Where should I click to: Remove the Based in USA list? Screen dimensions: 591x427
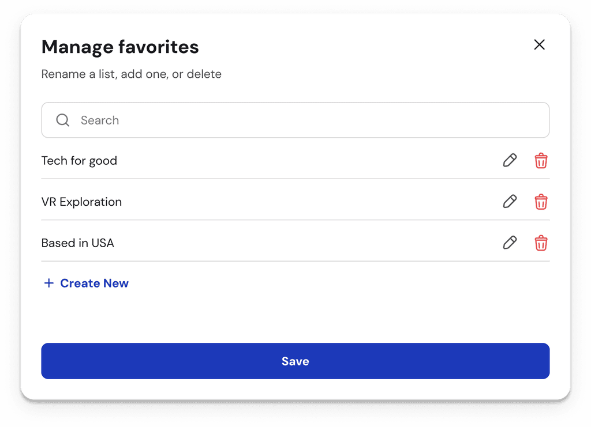(541, 243)
